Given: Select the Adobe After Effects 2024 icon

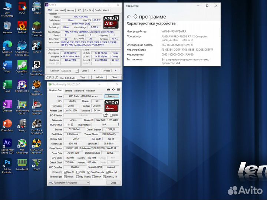Looking at the screenshot, I should [x=7, y=146].
